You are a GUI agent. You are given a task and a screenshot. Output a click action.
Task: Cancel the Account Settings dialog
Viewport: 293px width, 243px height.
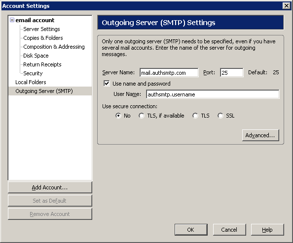coord(229,230)
